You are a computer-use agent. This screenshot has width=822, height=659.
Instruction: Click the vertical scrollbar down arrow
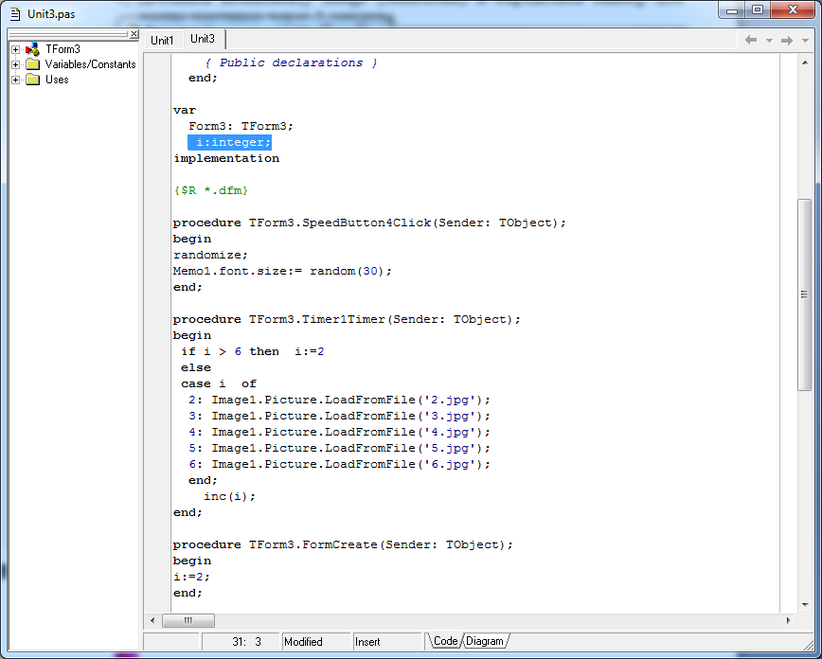point(805,604)
